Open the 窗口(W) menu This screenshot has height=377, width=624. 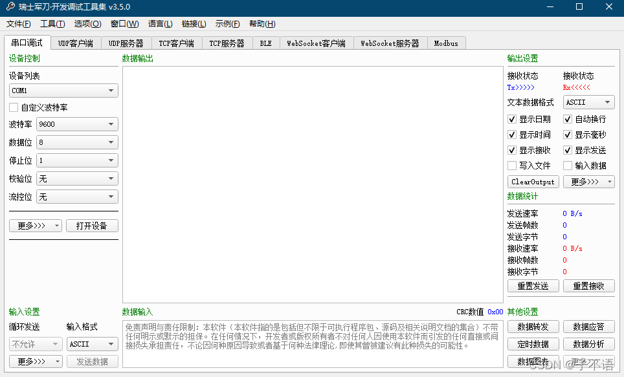coord(124,24)
